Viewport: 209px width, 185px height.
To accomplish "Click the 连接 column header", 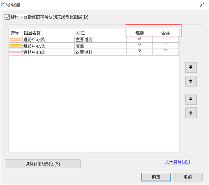I will pos(140,33).
